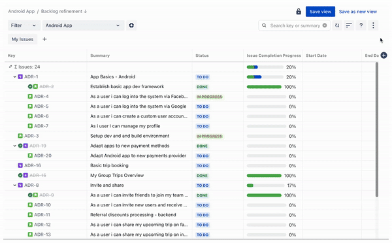Image resolution: width=392 pixels, height=243 pixels.
Task: Click the green story icon of ADR-13
Action: click(x=30, y=235)
